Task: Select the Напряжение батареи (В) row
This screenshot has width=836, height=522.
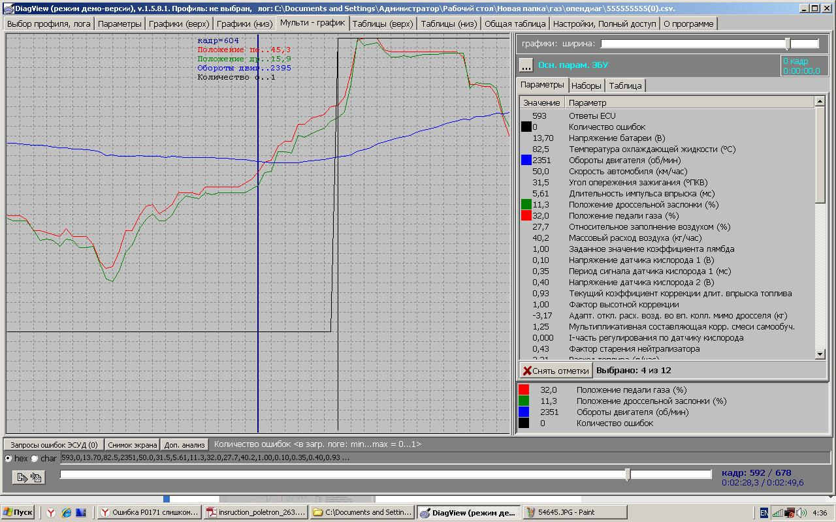Action: click(x=667, y=138)
